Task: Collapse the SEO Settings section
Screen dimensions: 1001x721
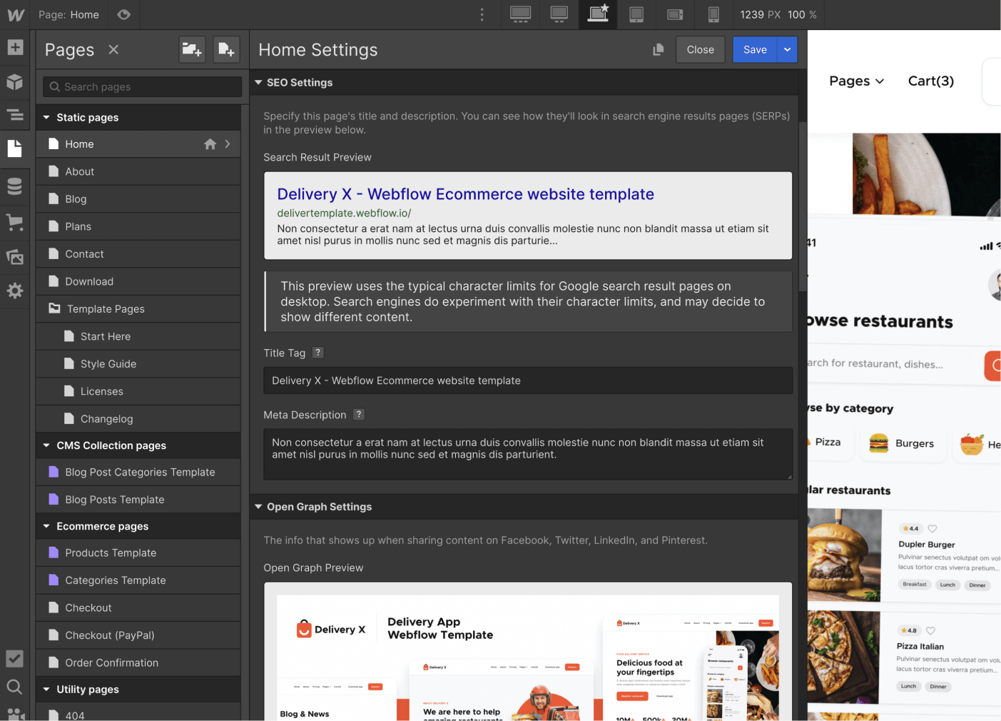Action: click(x=258, y=82)
